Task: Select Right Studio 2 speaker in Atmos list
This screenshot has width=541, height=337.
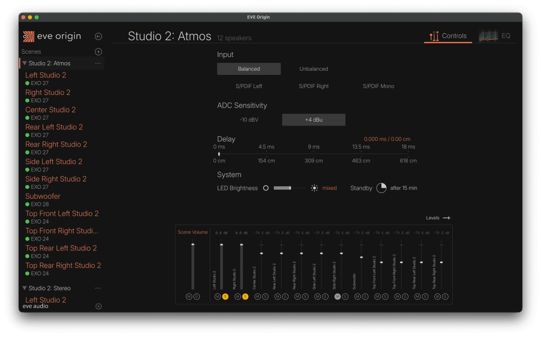Action: [x=48, y=93]
